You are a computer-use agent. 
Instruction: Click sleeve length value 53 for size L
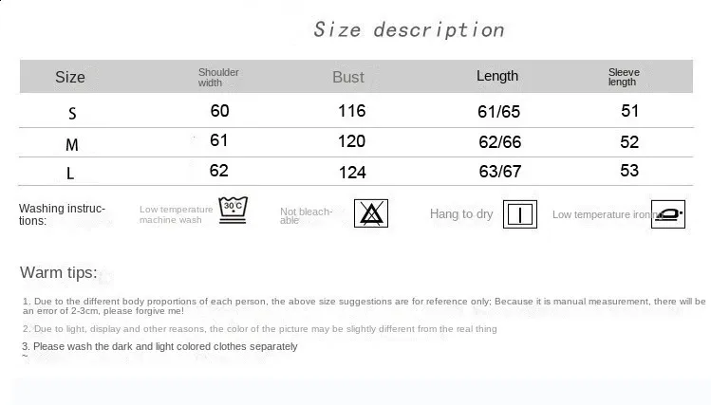(629, 171)
